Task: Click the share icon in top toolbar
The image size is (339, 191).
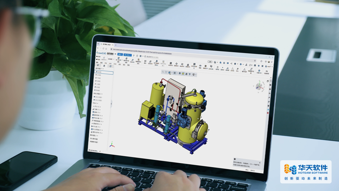Action: coord(231,63)
